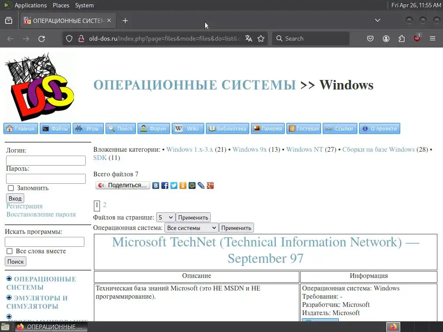Screen dimensions: 443x332
Task: Go back to the previous page
Action: 10,38
